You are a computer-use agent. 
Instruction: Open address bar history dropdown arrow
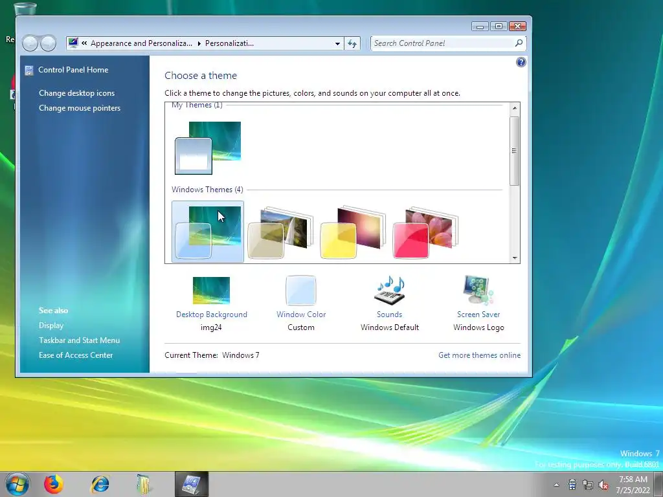pyautogui.click(x=337, y=43)
